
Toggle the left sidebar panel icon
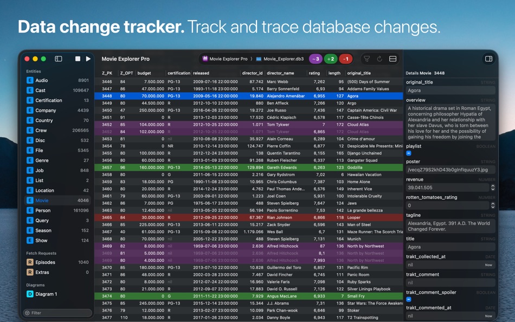pos(59,59)
